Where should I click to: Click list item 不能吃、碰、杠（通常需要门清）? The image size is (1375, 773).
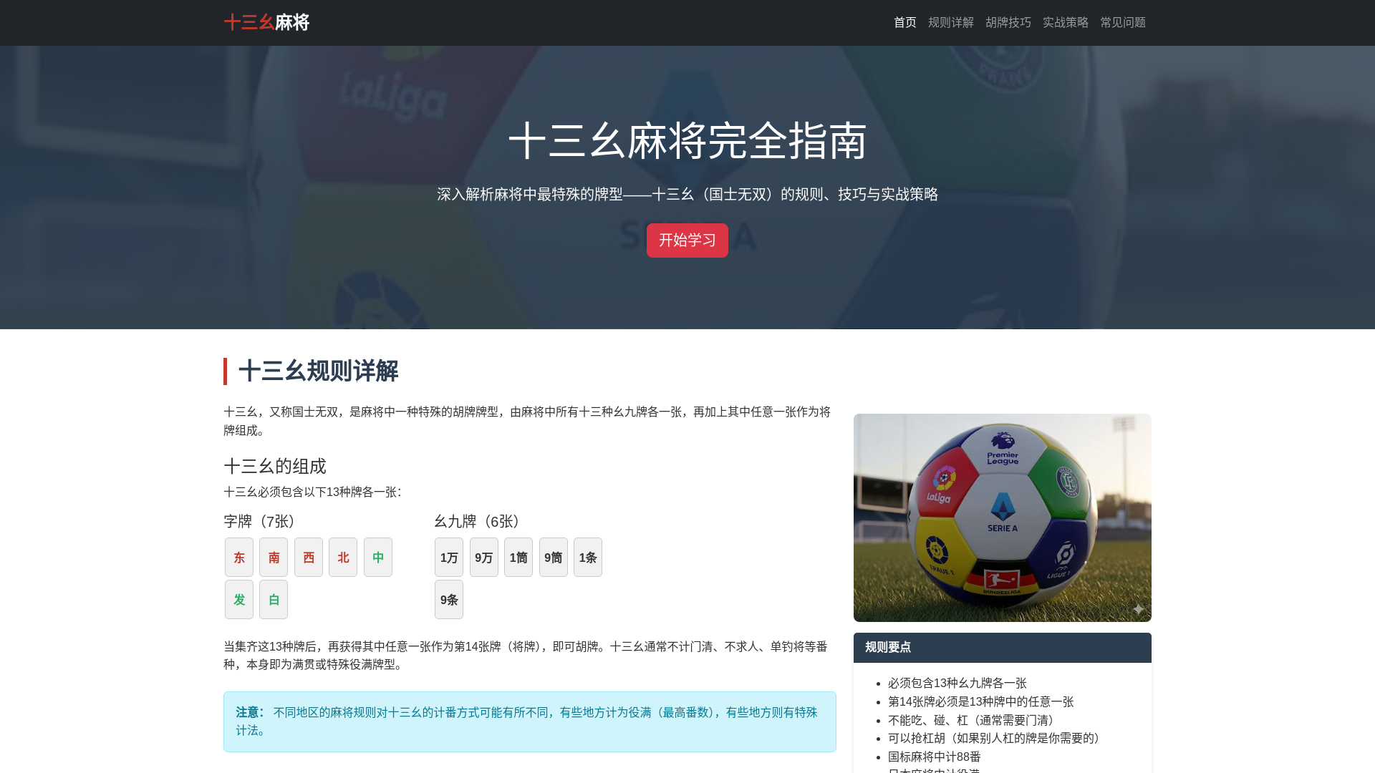tap(974, 721)
